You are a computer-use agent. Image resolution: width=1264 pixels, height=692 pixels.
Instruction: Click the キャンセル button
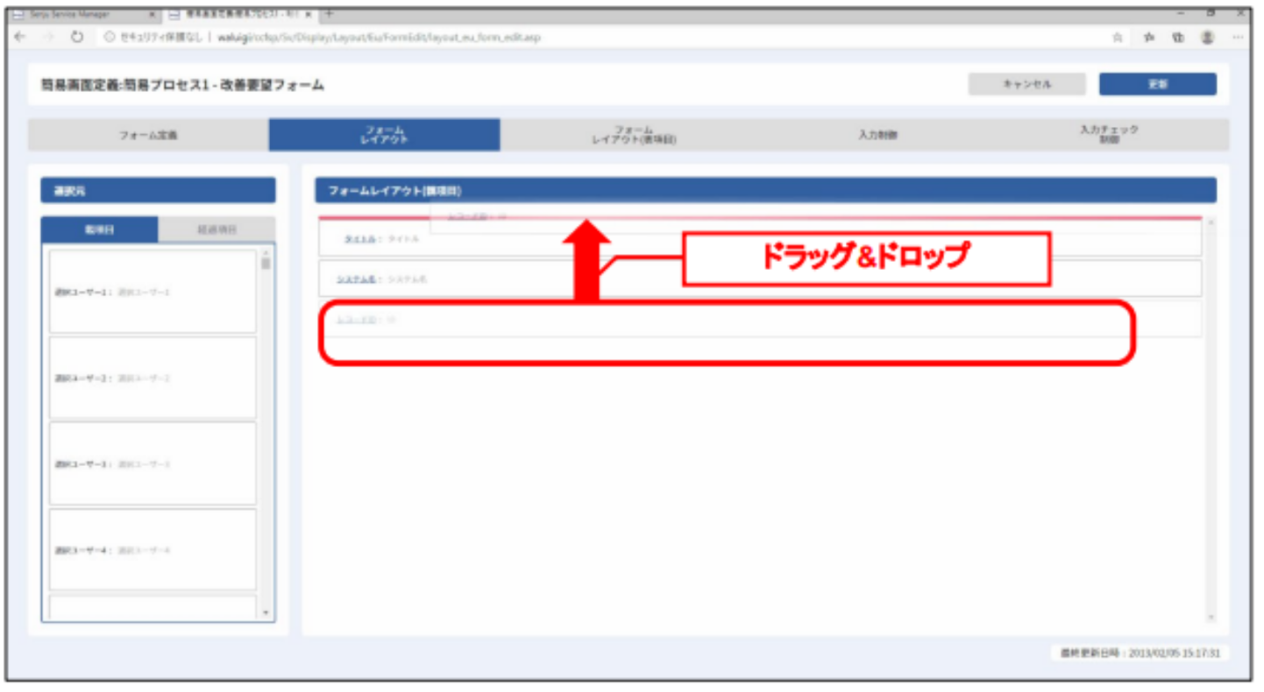pos(1026,84)
